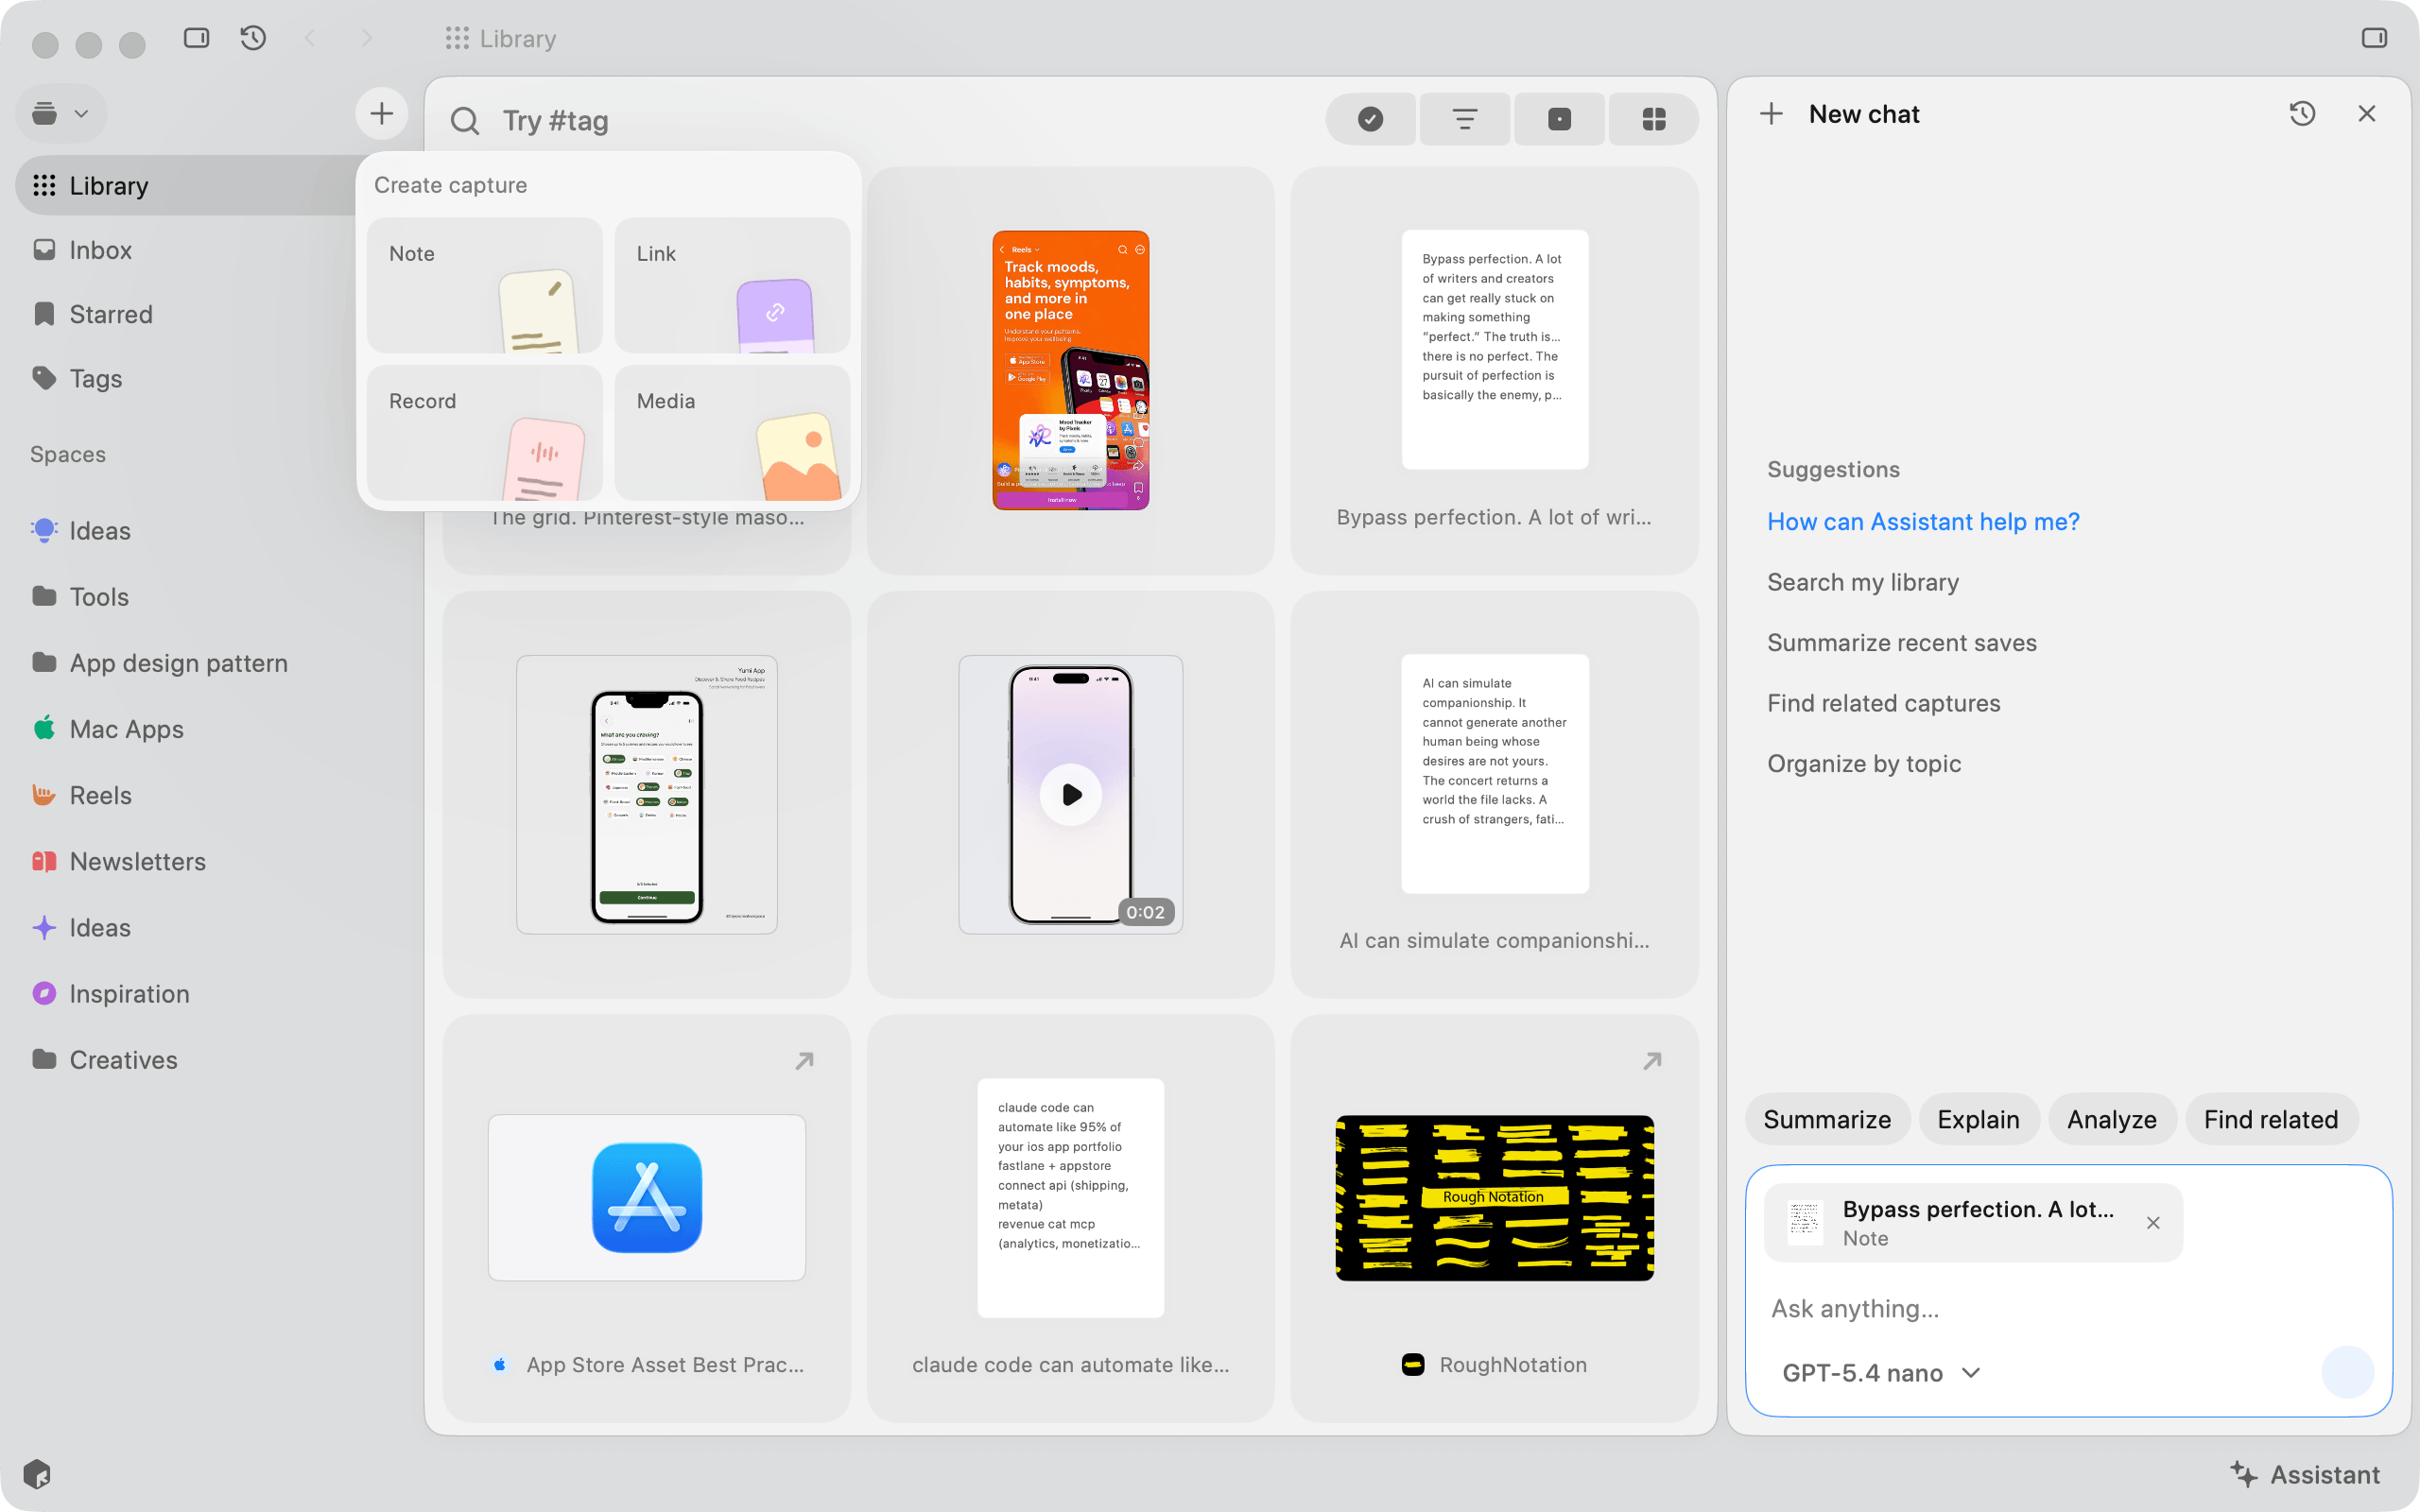
Task: Open App Store Asset Best Practices link card
Action: tap(647, 1218)
